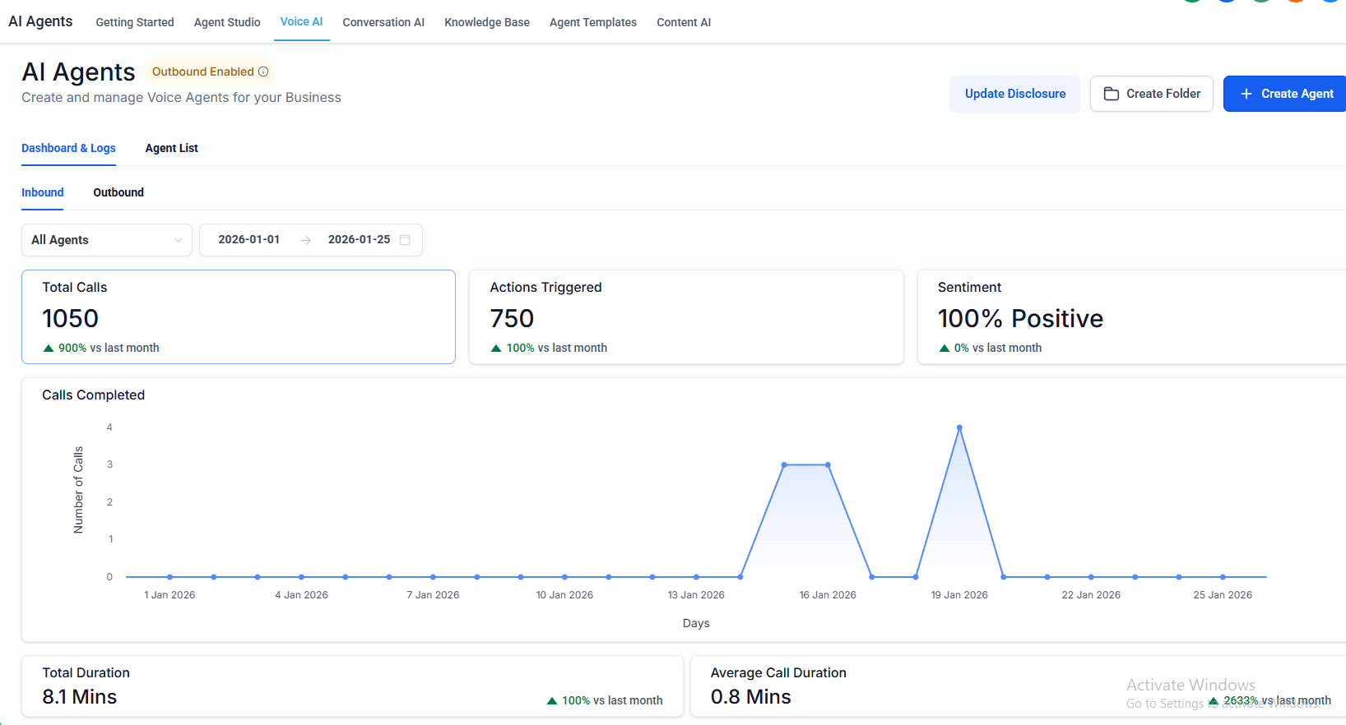The width and height of the screenshot is (1346, 725).
Task: Open the Agent Templates page
Action: point(592,22)
